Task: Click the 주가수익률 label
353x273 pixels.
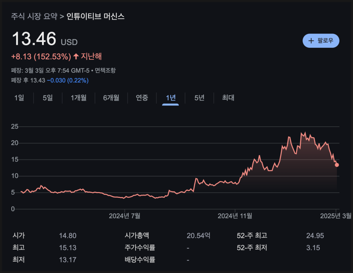Action: tap(140, 247)
